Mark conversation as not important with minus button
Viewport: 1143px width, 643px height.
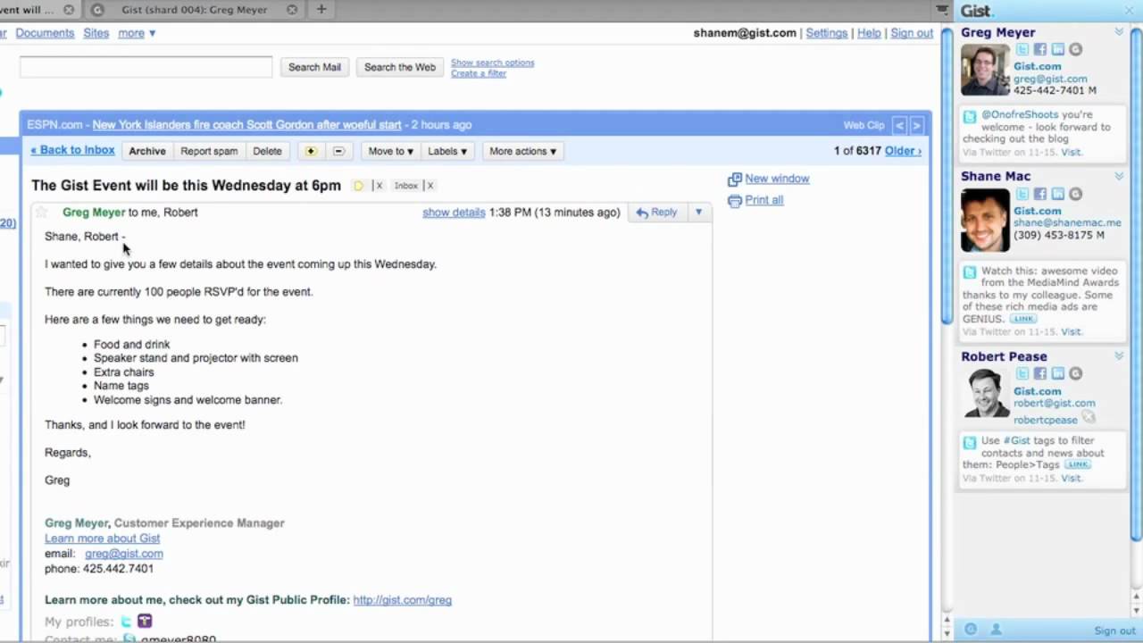tap(338, 151)
